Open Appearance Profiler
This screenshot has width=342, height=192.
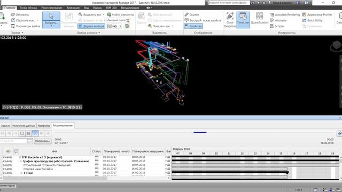tap(317, 14)
